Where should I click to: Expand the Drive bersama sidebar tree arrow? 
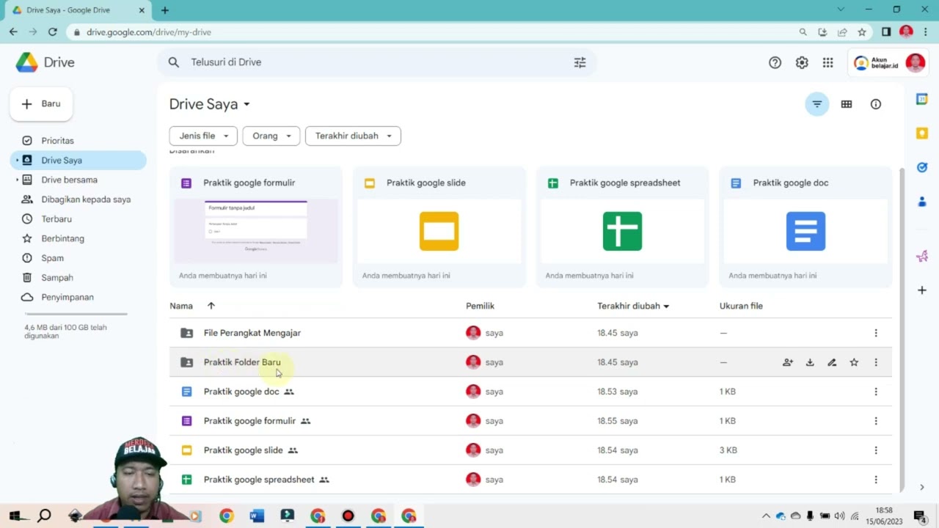[x=17, y=180]
